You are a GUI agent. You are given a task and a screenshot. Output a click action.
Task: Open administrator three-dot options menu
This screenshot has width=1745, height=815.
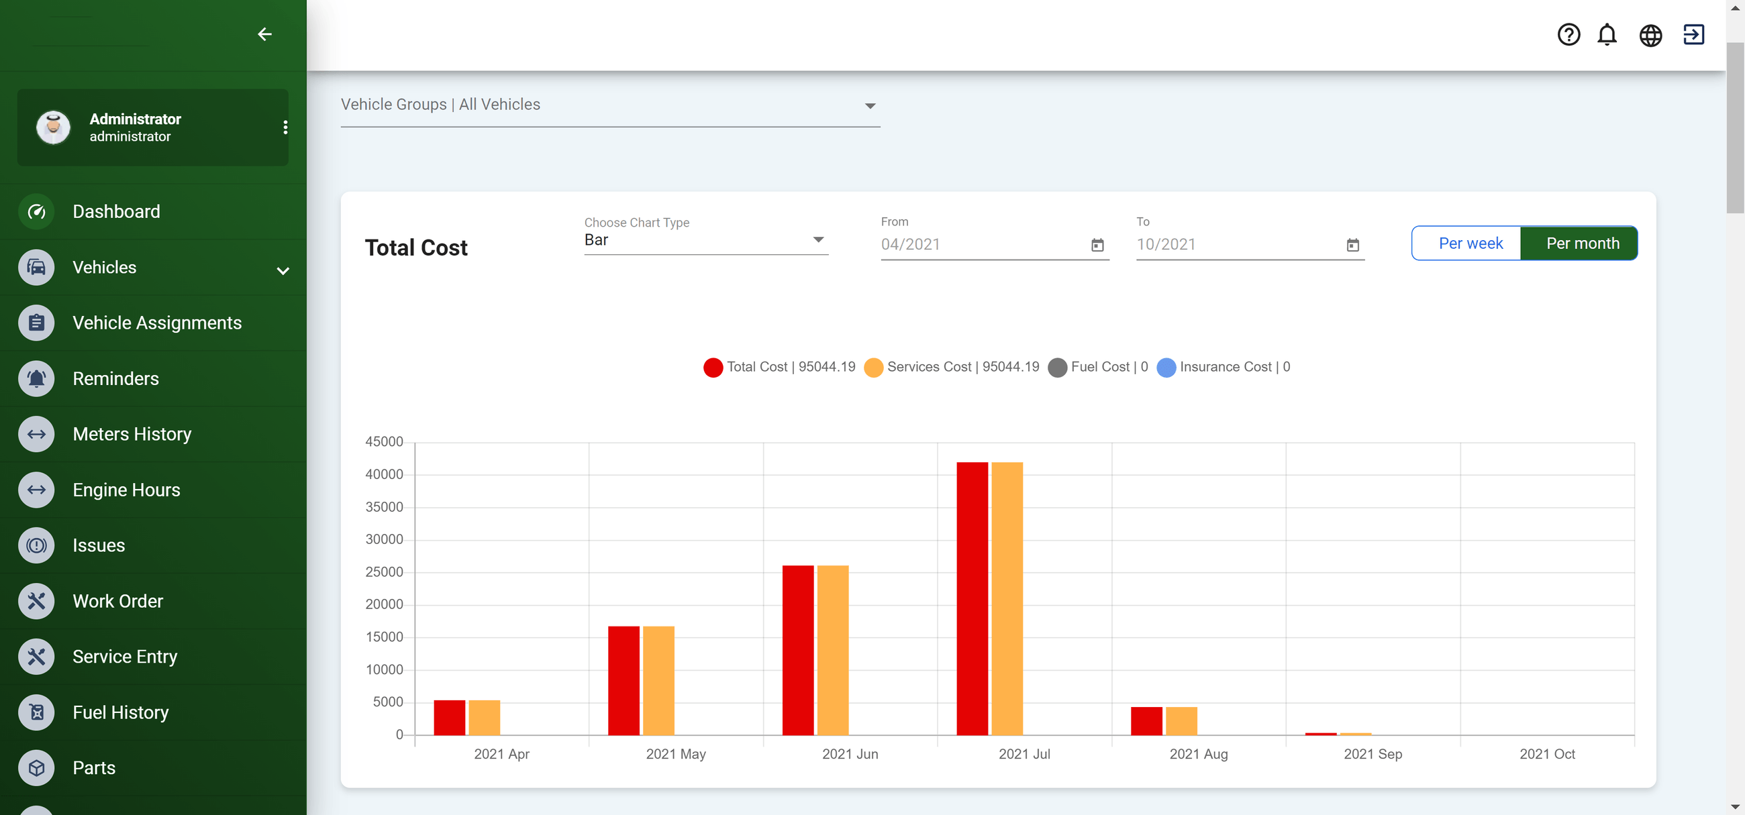coord(285,127)
